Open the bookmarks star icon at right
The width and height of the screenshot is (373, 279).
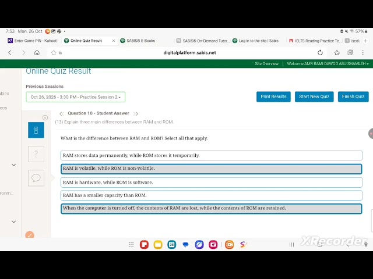[337, 53]
